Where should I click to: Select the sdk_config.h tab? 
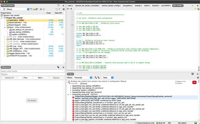coord(178,6)
